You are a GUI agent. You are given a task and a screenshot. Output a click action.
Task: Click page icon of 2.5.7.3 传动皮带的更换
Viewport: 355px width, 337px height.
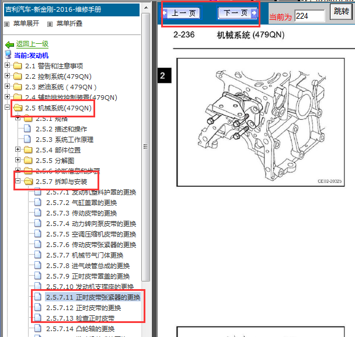38,213
